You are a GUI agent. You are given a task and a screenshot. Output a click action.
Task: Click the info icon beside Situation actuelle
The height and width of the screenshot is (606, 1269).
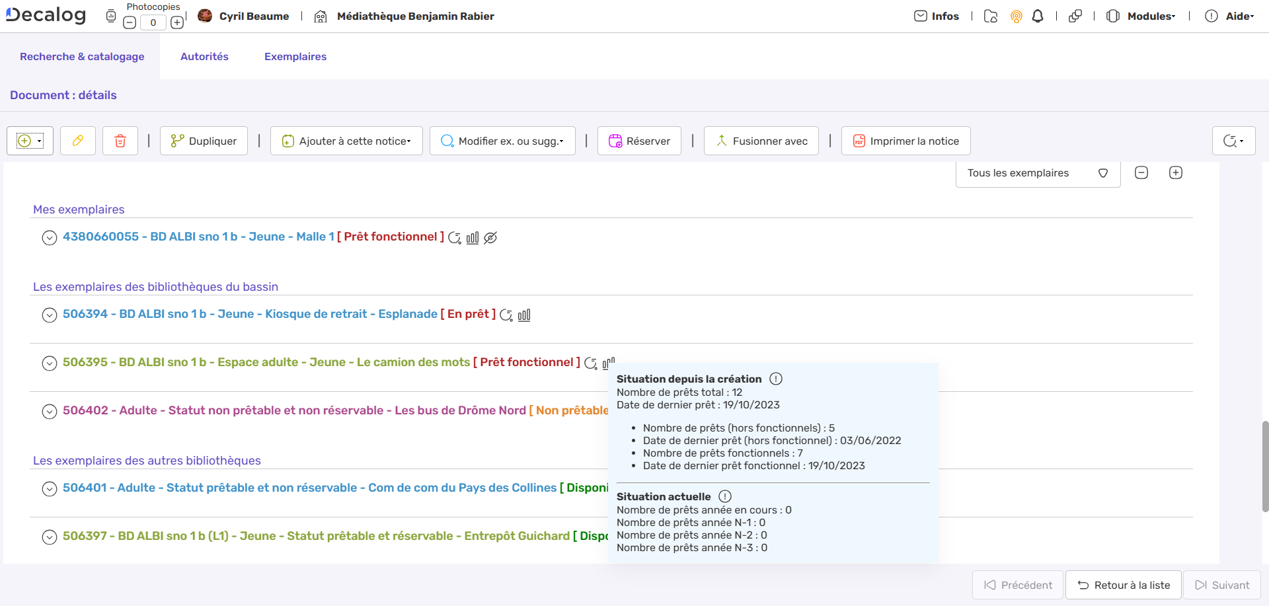(x=725, y=496)
